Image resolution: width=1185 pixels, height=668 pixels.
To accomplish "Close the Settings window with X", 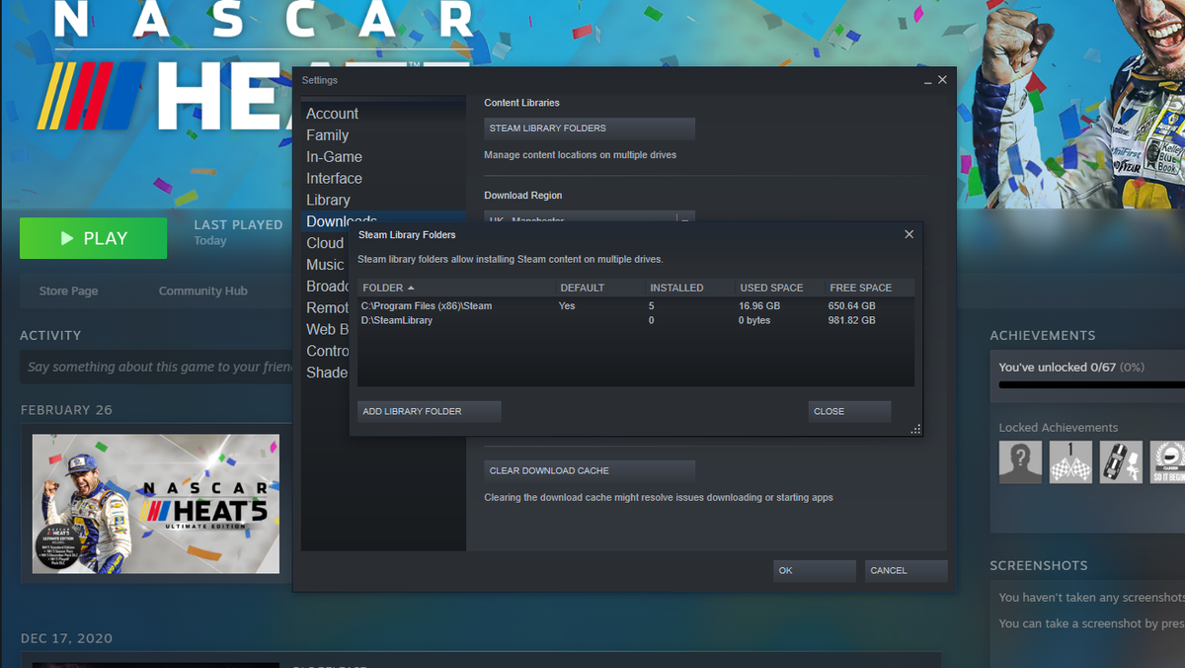I will (x=942, y=80).
